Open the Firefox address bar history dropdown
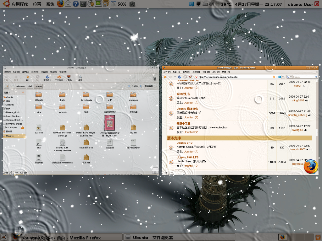Viewport: 322px width, 241px height. coord(283,77)
